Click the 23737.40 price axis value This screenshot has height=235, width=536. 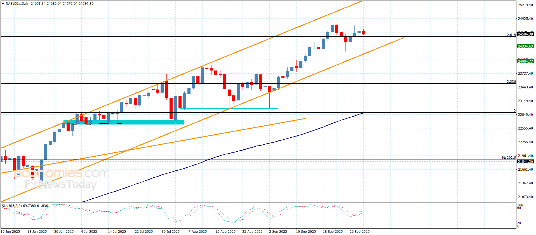click(x=525, y=74)
